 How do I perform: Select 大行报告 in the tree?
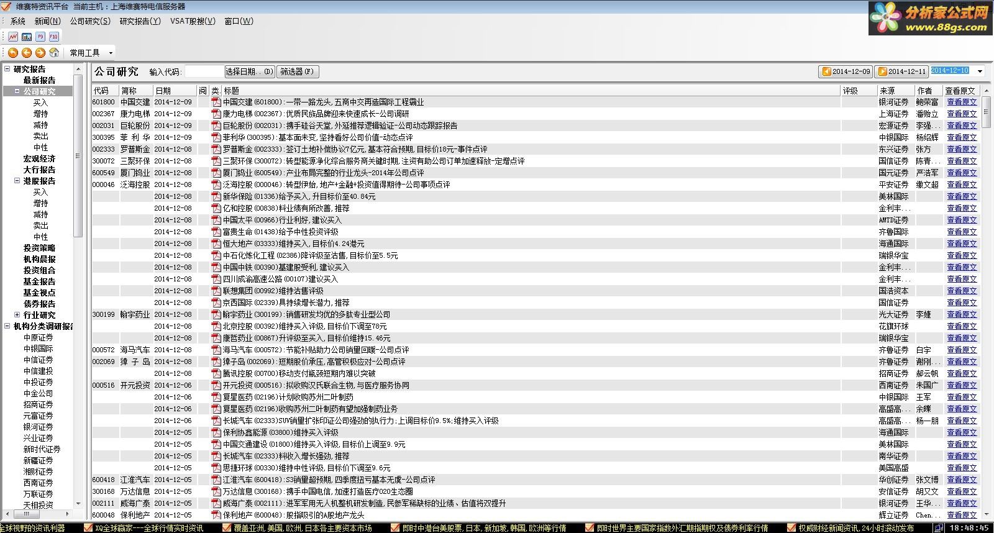point(39,170)
